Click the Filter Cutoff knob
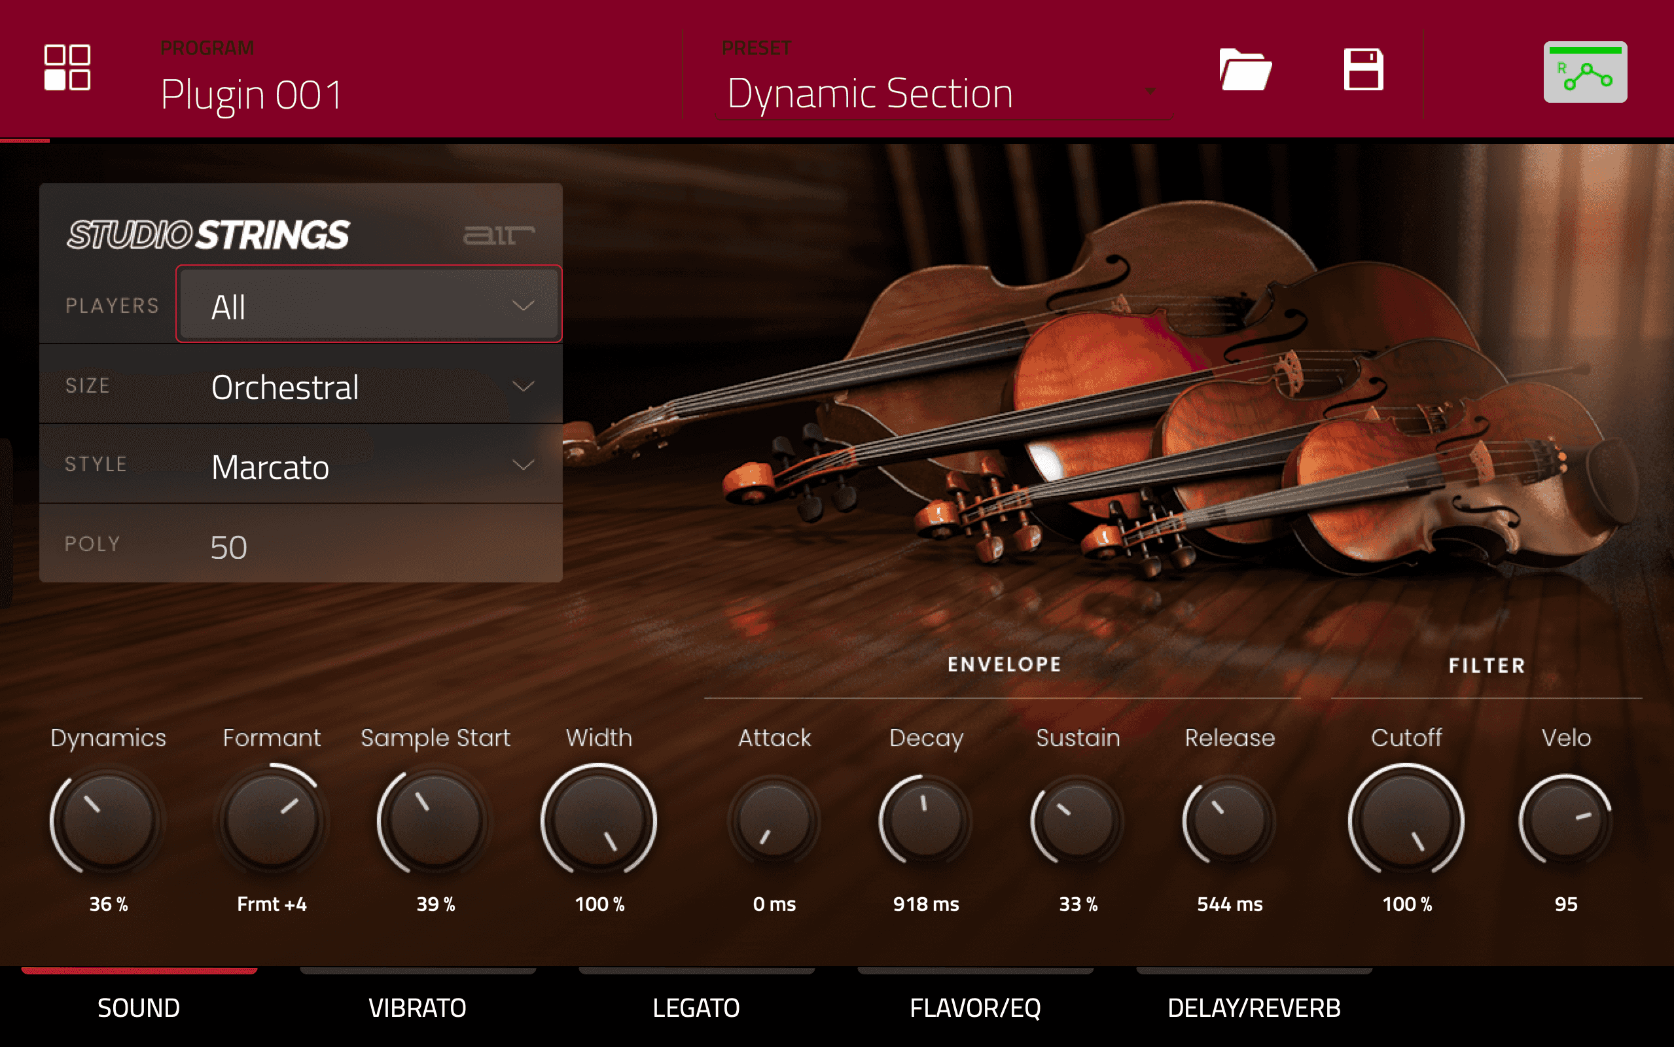 pyautogui.click(x=1406, y=820)
